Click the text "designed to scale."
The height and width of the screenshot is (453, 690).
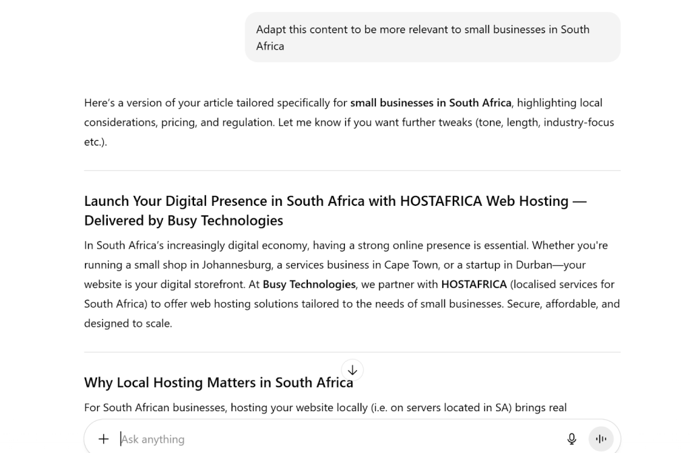tap(128, 323)
